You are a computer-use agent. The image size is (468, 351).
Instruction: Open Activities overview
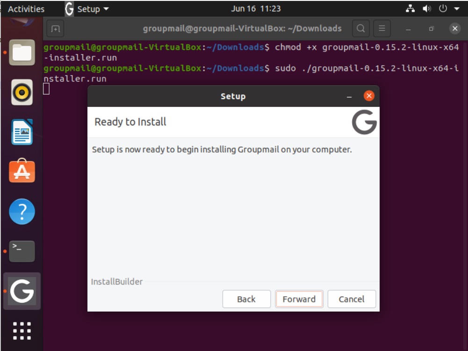tap(26, 9)
